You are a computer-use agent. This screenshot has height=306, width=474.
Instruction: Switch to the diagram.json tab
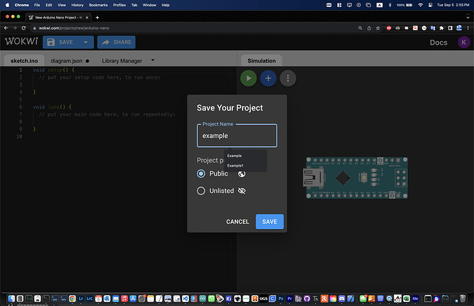coord(65,60)
